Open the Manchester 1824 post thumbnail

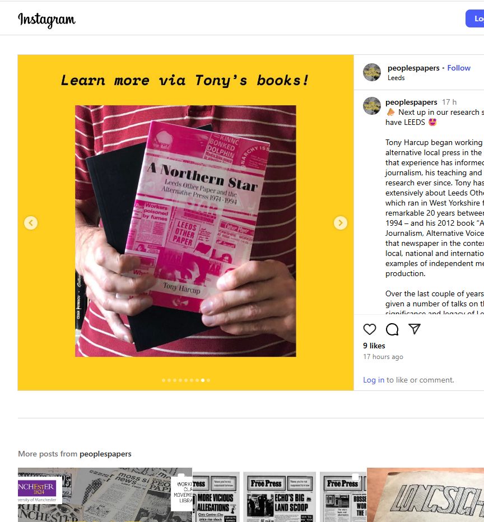point(105,495)
